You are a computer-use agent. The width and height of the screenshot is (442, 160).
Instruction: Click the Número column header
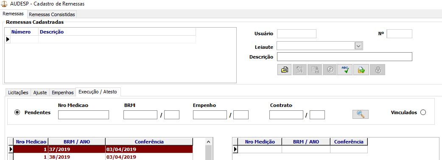pos(24,32)
